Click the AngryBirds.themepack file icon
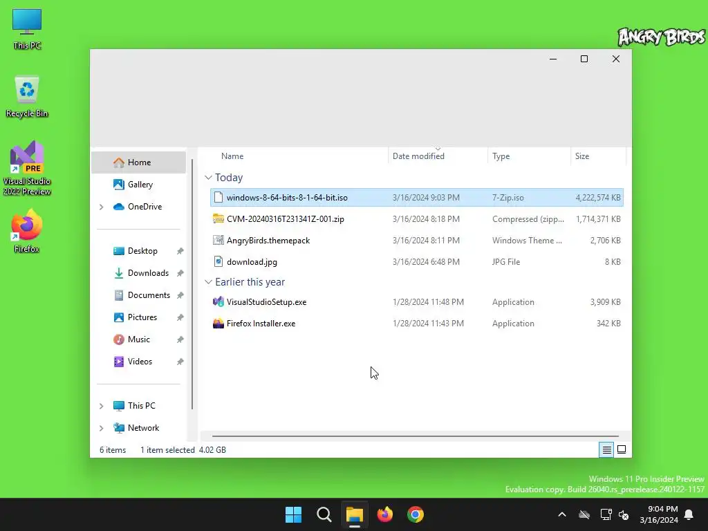The image size is (708, 531). tap(218, 241)
